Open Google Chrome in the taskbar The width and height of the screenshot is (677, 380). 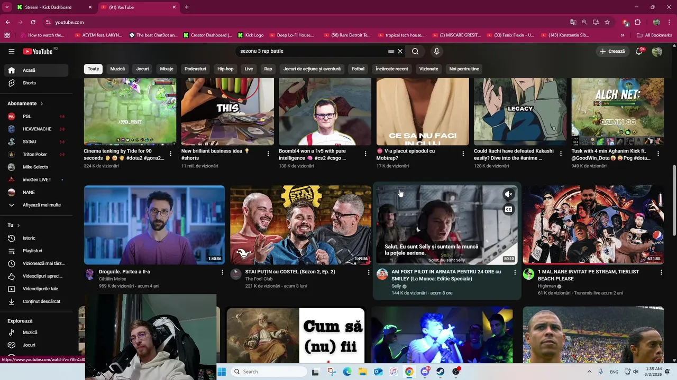[409, 372]
